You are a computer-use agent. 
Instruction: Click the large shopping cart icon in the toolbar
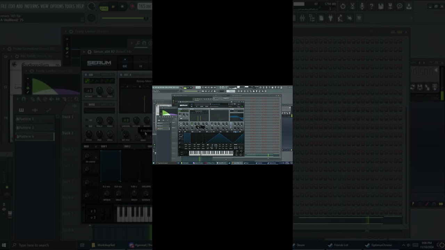pos(359,18)
